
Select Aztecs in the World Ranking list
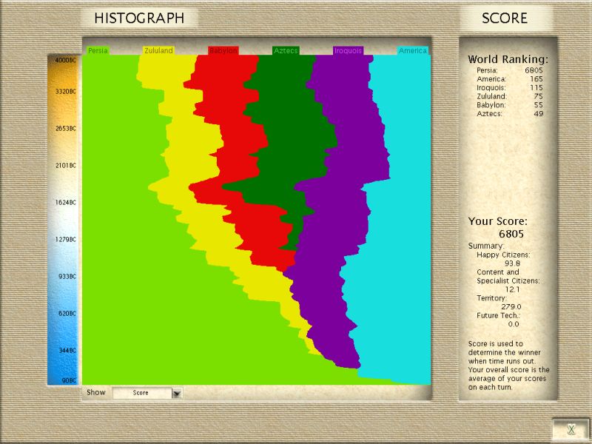click(x=489, y=114)
